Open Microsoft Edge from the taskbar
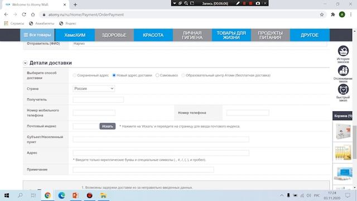Image resolution: width=357 pixels, height=201 pixels. pos(61,195)
